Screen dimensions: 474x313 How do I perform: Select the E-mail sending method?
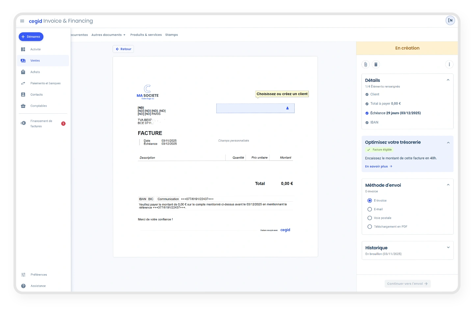pos(370,209)
